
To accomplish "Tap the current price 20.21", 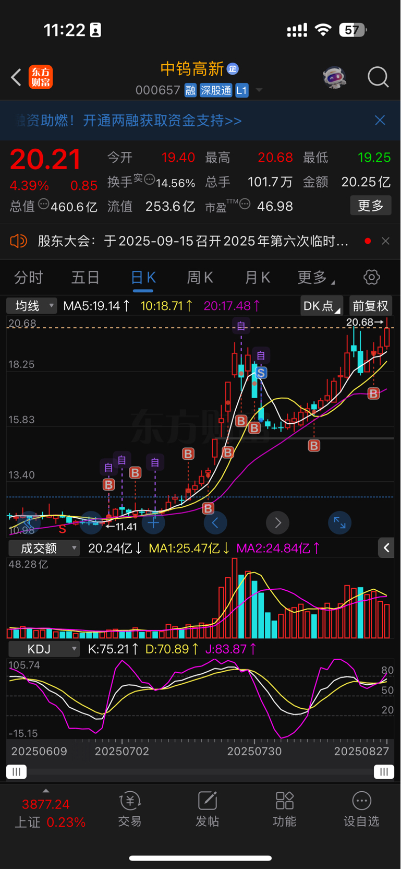I will click(45, 159).
